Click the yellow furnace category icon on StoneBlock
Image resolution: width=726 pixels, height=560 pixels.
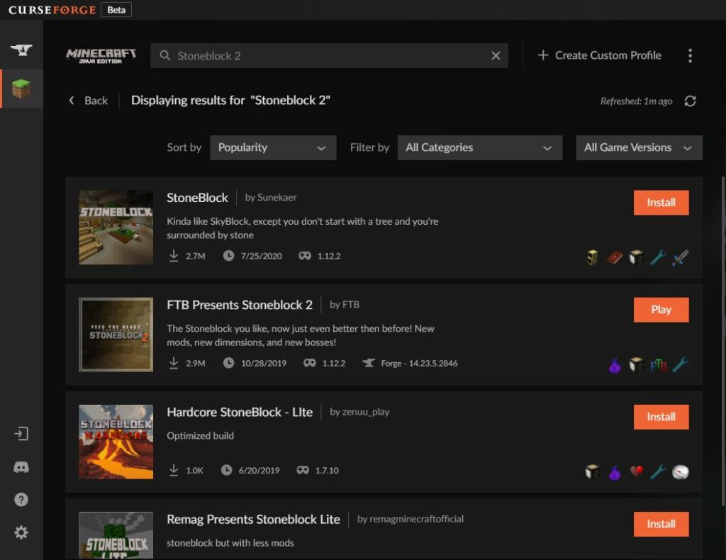click(592, 257)
